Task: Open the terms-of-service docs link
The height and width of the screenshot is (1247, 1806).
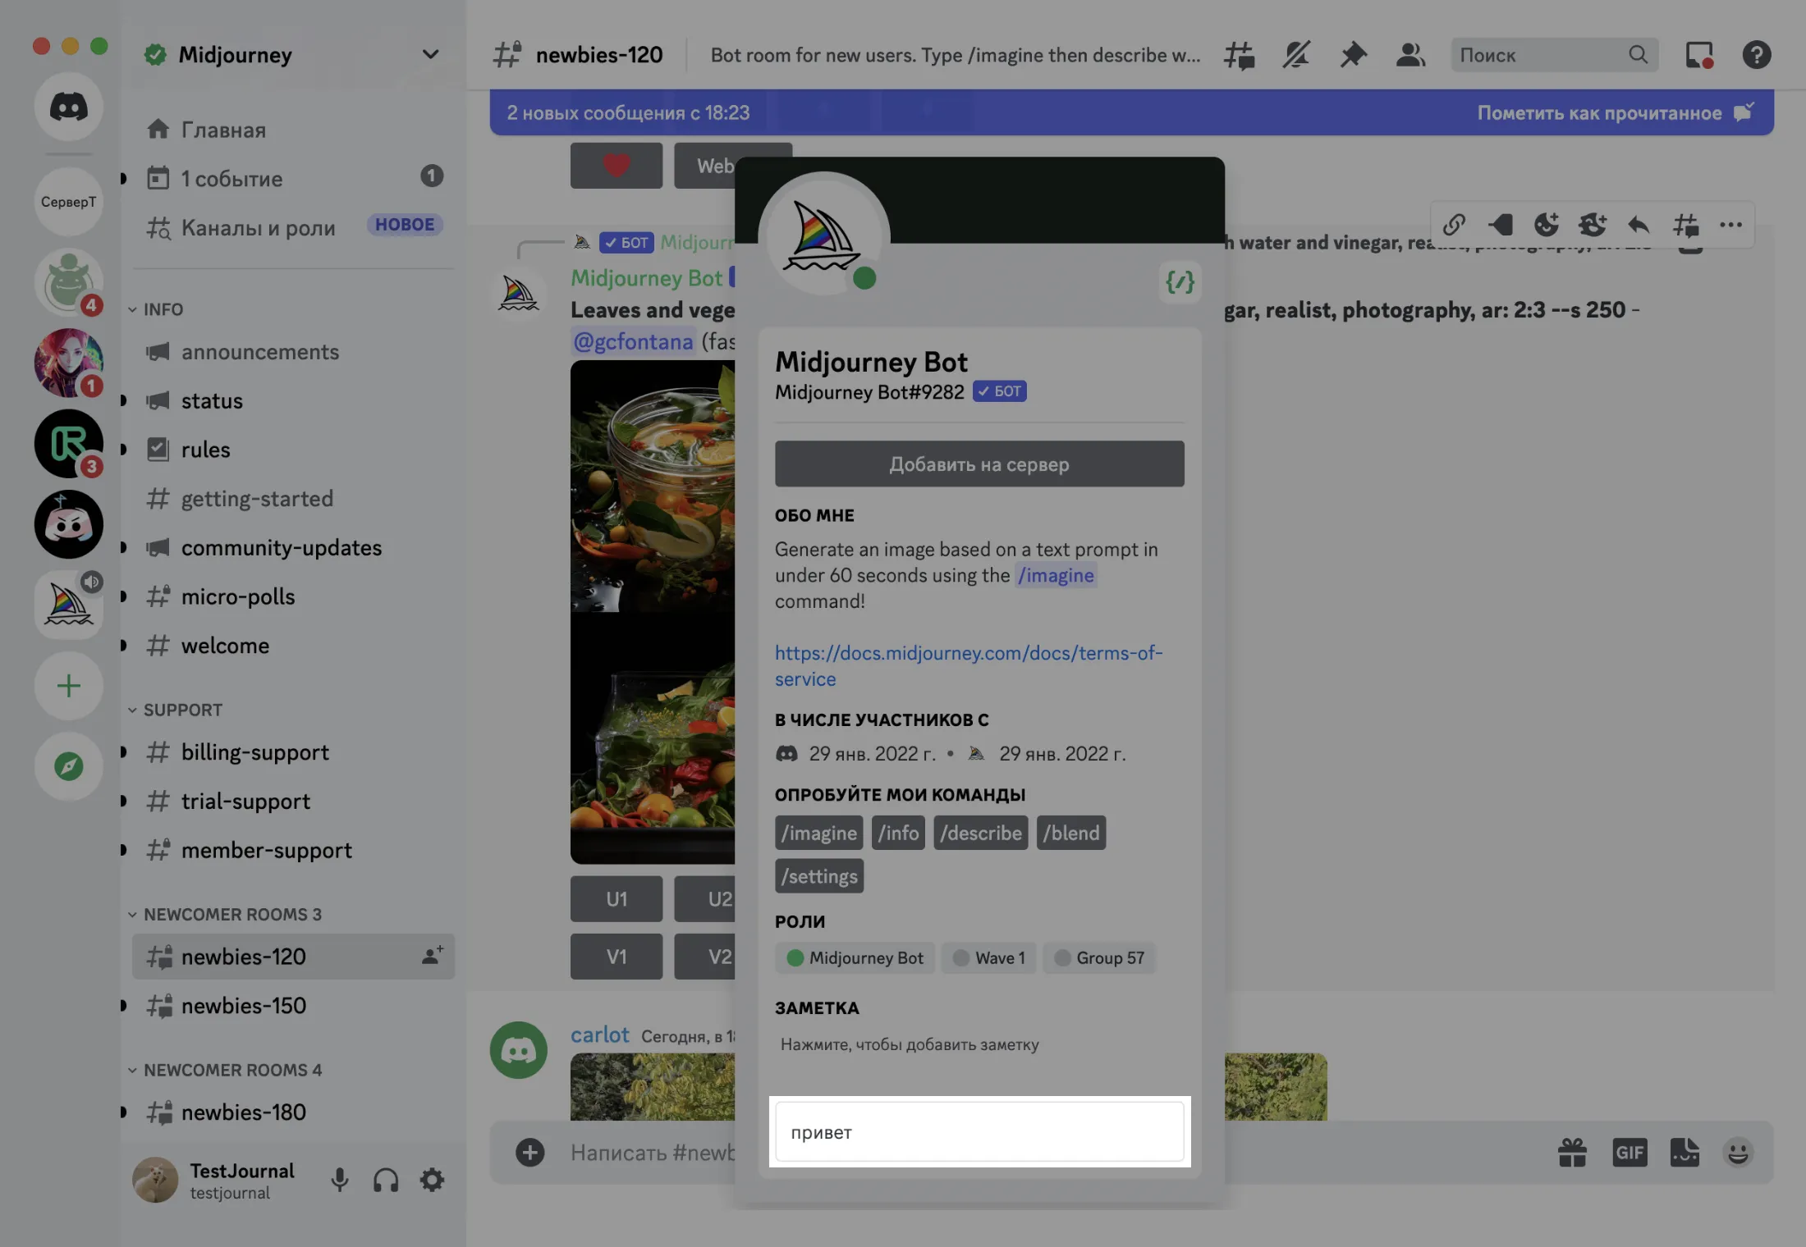Action: 969,666
